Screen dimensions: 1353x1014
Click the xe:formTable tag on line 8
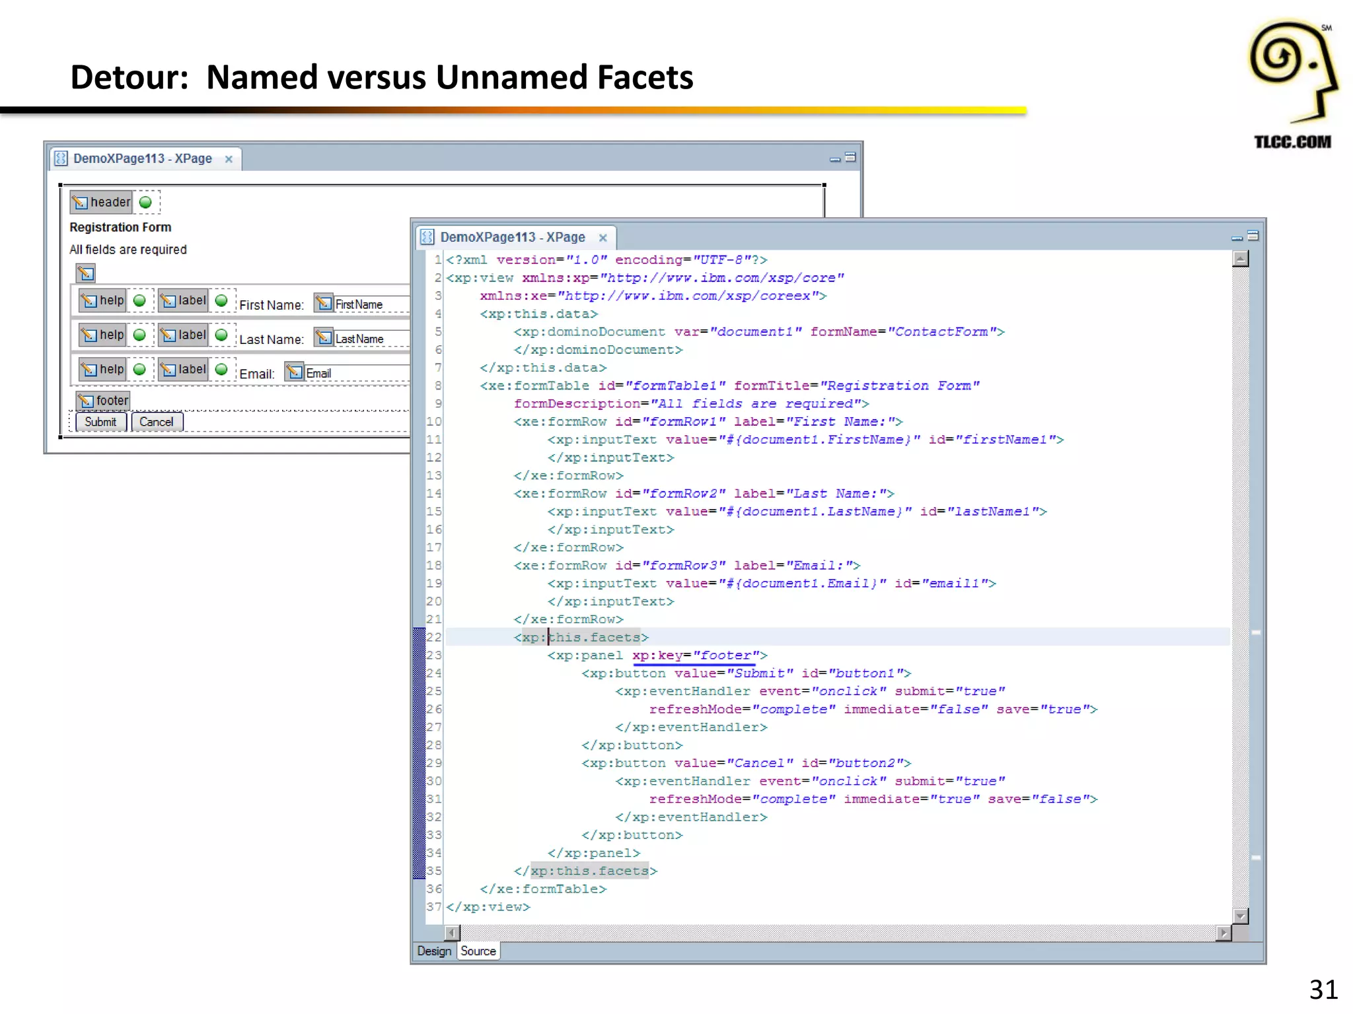tap(729, 386)
